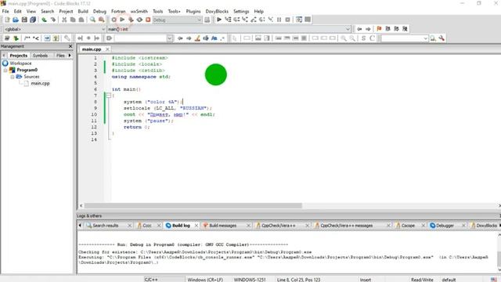The height and width of the screenshot is (282, 501).
Task: Cut selection using the scissors icon
Action: click(64, 20)
